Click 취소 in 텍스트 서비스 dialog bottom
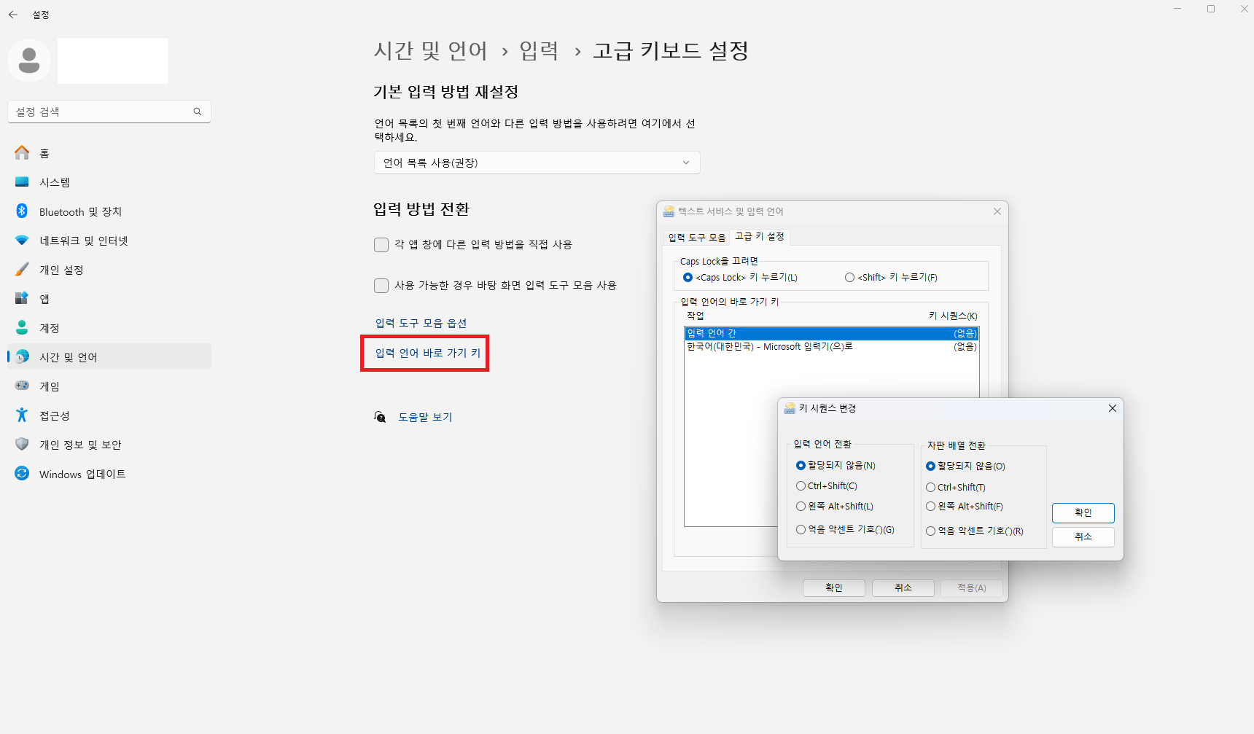The image size is (1254, 734). (x=903, y=588)
